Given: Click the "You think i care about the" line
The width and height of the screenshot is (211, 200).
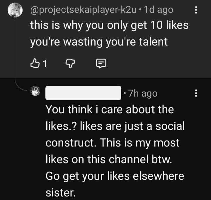Looking at the screenshot, I should coord(110,110).
